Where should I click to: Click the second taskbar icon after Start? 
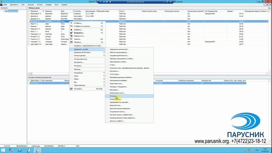pos(20,150)
